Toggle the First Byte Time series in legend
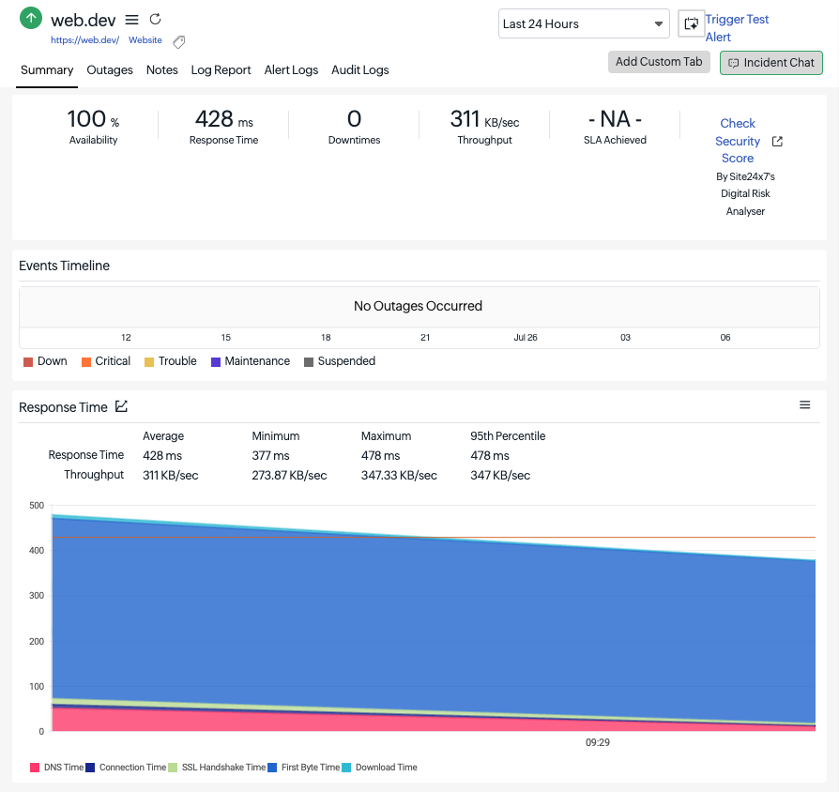Screen dimensions: 839x792 point(303,768)
